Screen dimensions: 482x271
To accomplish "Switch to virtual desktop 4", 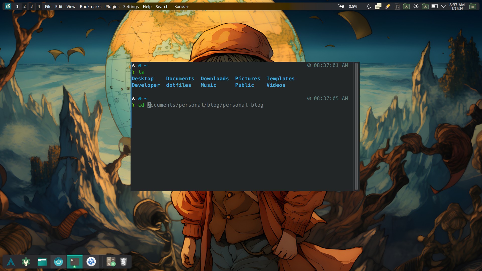I will [39, 7].
